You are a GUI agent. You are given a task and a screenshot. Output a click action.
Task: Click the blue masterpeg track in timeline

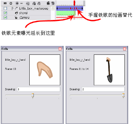pyautogui.click(x=70, y=9)
